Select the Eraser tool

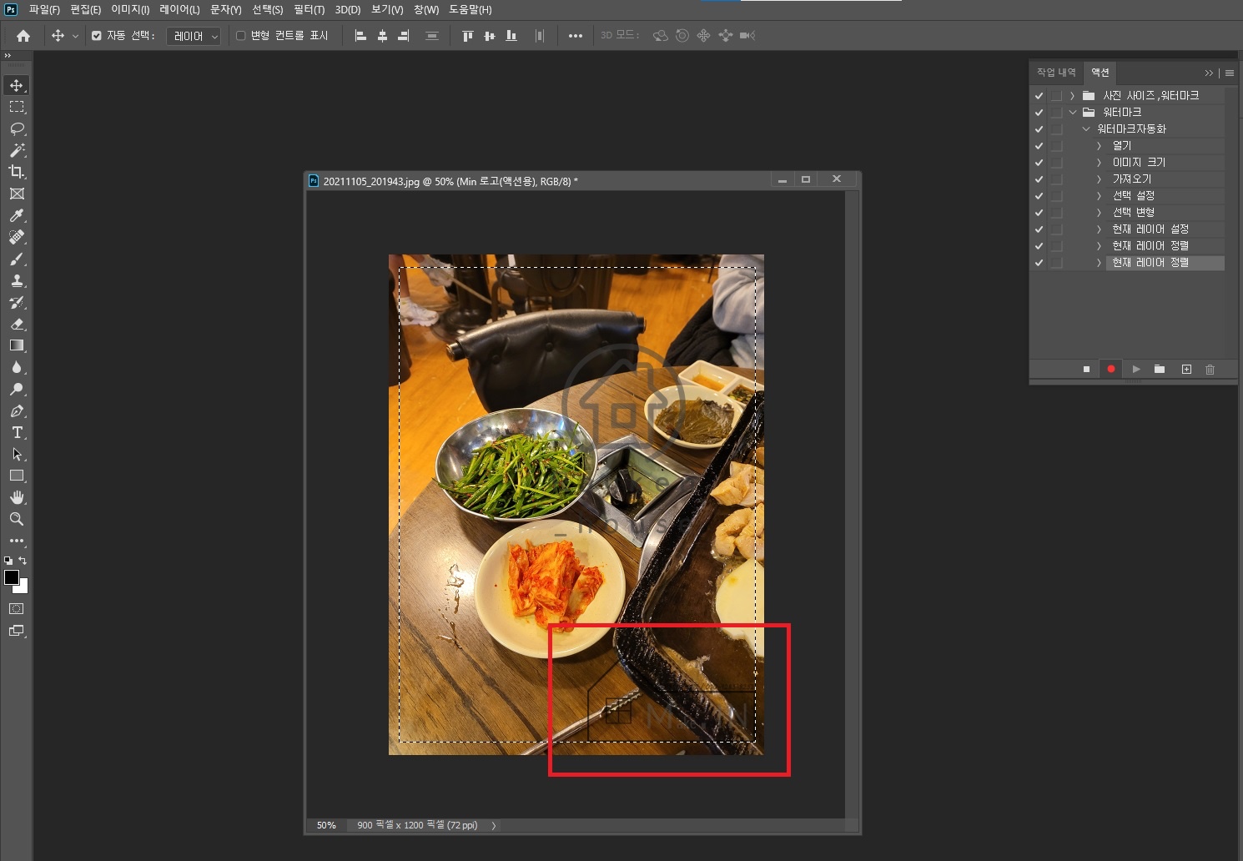(x=17, y=324)
